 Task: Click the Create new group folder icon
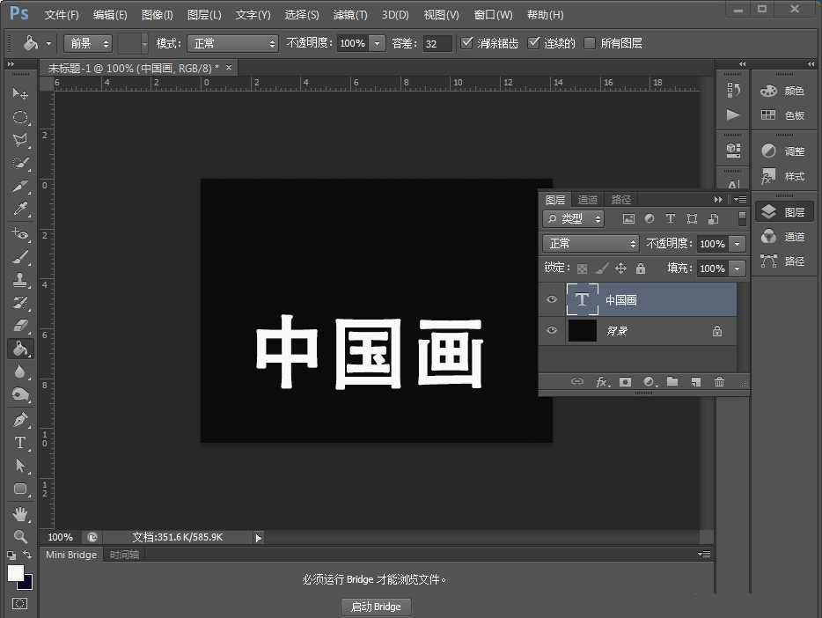[672, 381]
